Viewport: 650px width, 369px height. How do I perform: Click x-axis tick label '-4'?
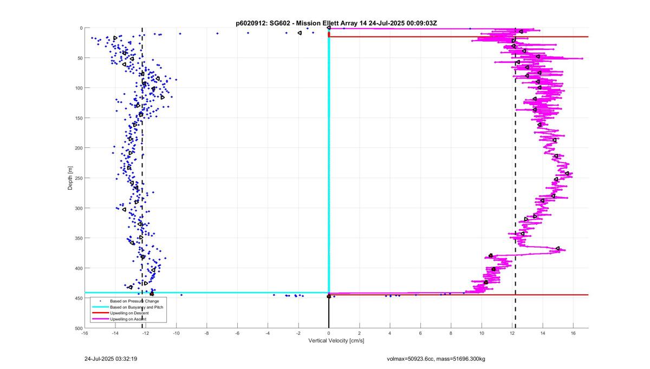pyautogui.click(x=268, y=333)
